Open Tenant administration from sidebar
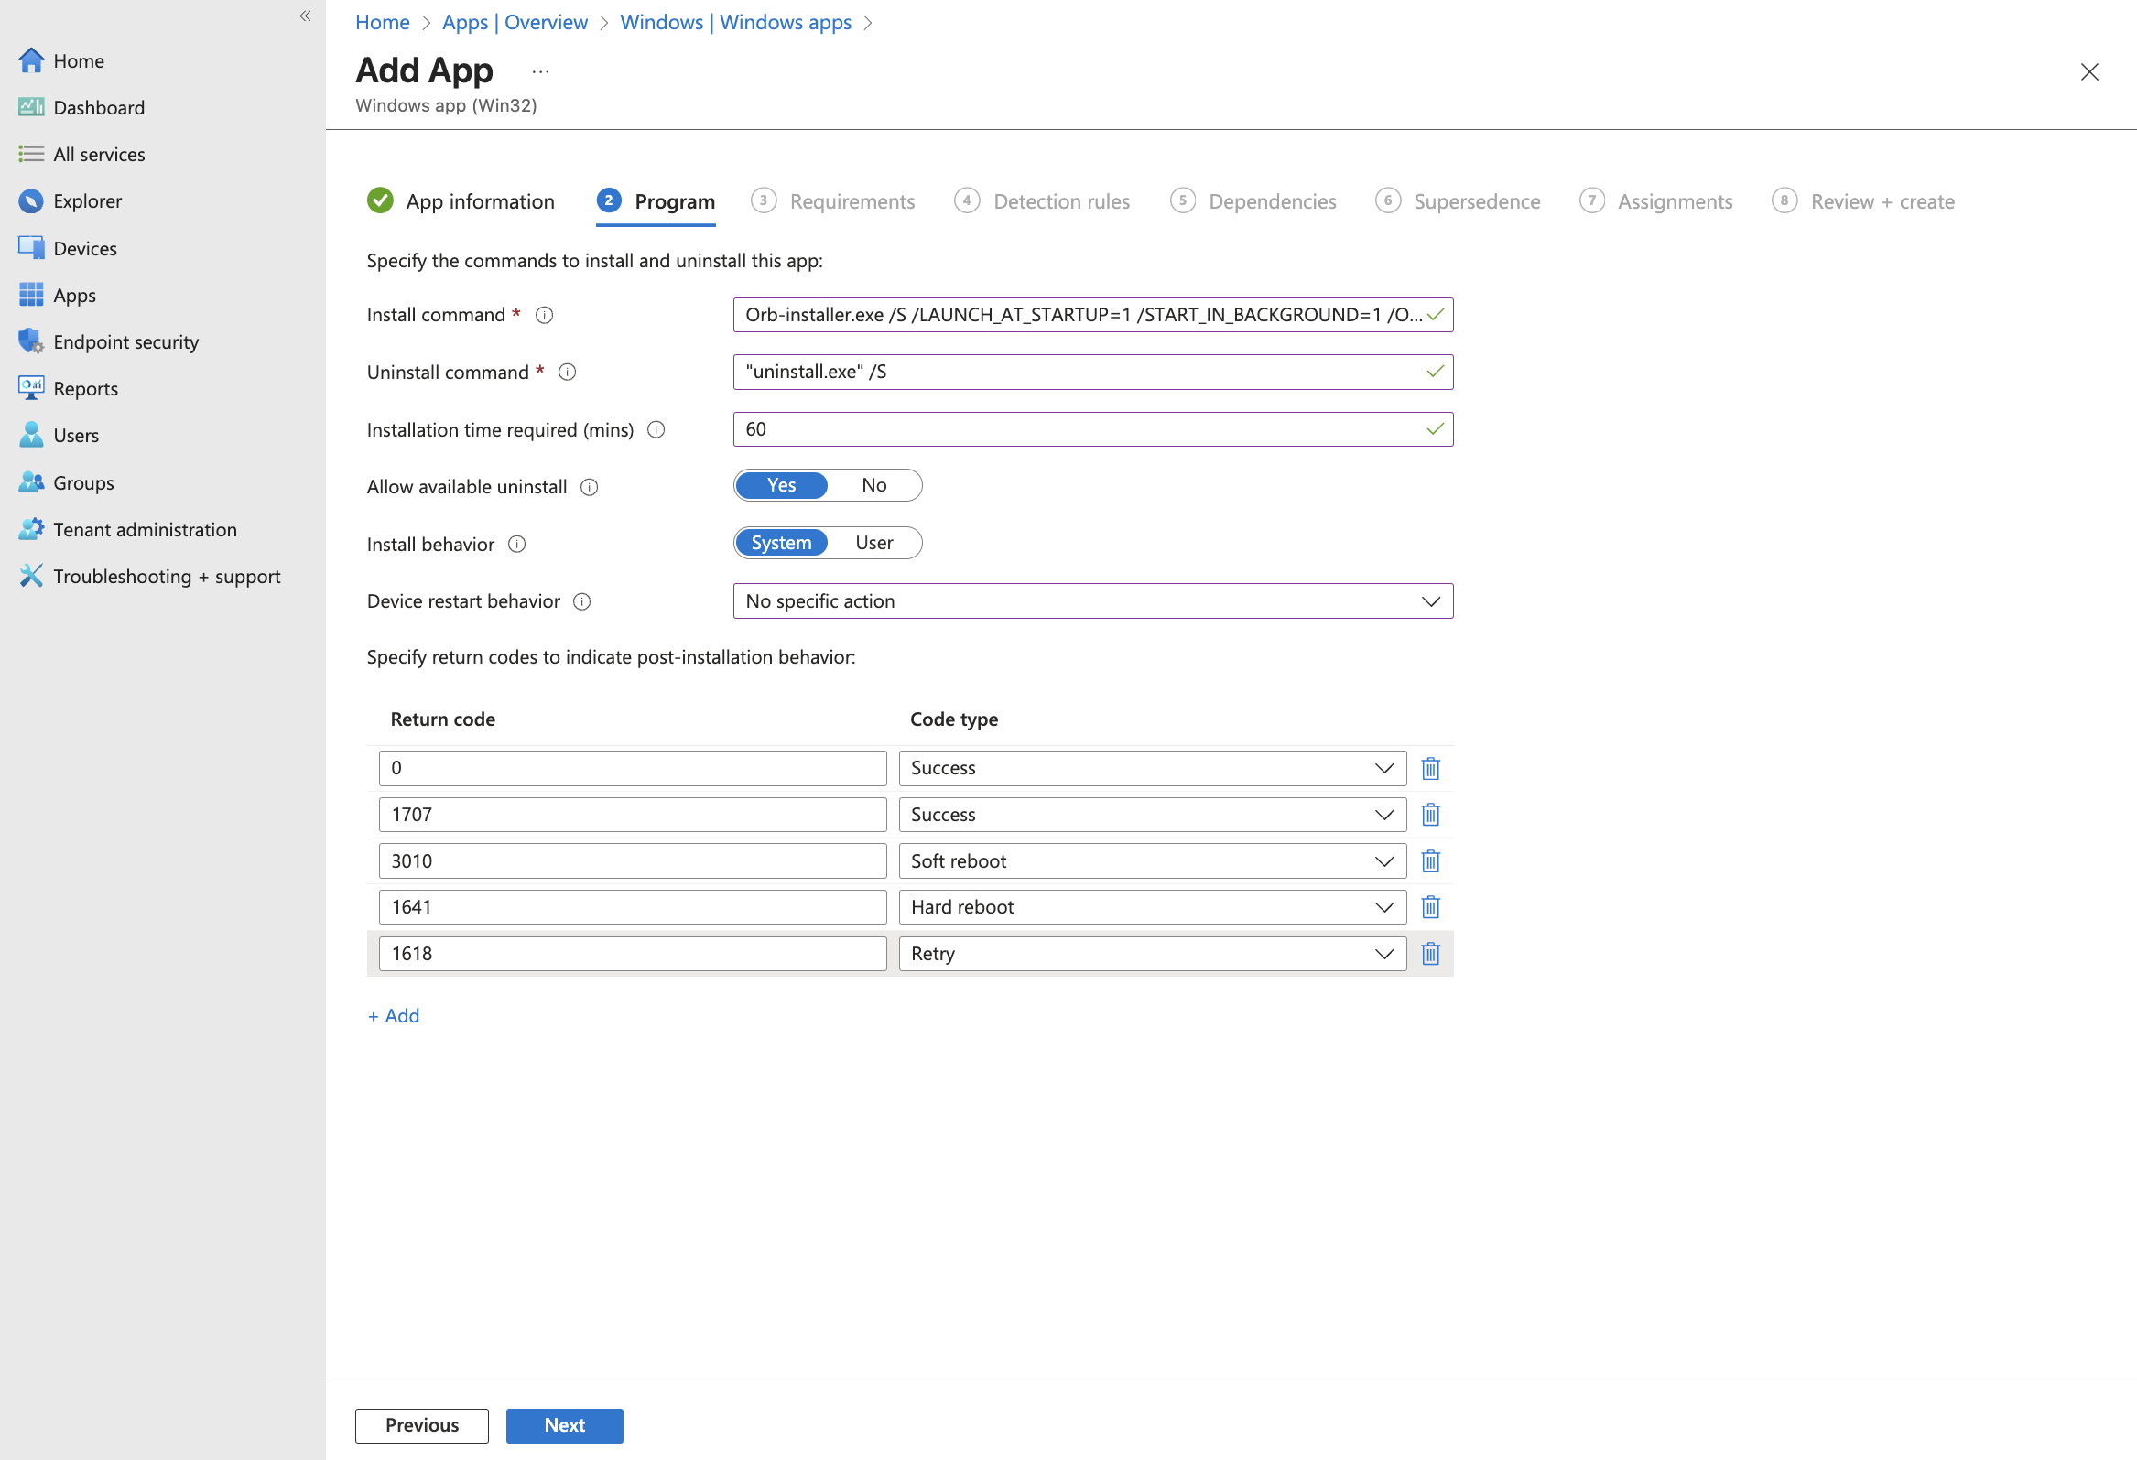2137x1460 pixels. pyautogui.click(x=145, y=530)
